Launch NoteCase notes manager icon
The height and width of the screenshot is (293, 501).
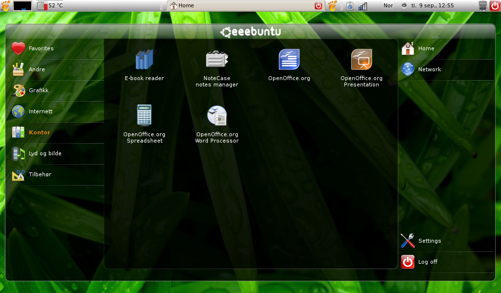coord(217,60)
